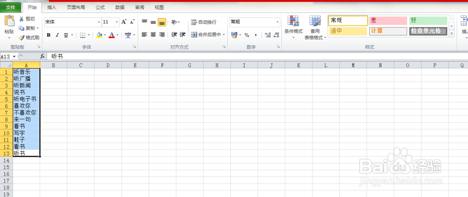Expand merge and center dropdown arrow
The height and width of the screenshot is (197, 468).
click(224, 35)
